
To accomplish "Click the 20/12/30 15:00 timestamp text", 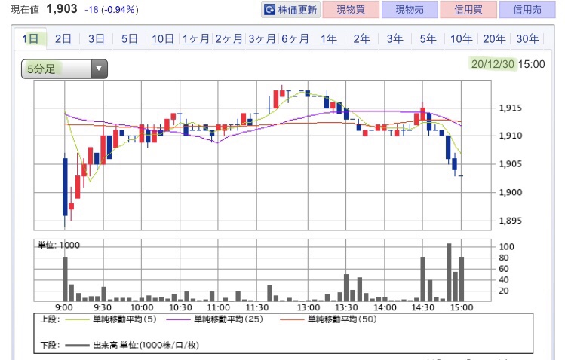I will (x=508, y=64).
